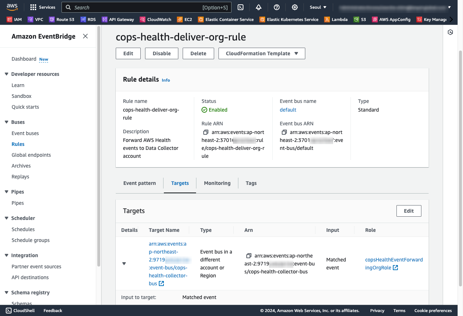Open AWS AppConfig favorites shortcut
The image size is (463, 316).
pos(391,20)
